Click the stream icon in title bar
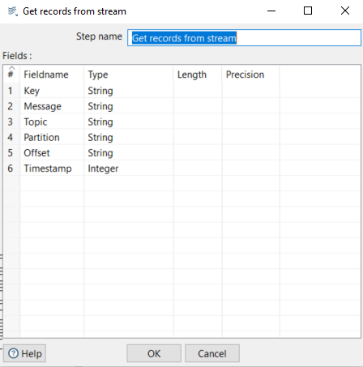Screen dimensions: 363x367 [x=12, y=11]
